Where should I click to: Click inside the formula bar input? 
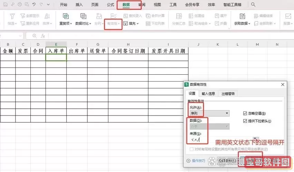[x=170, y=36]
